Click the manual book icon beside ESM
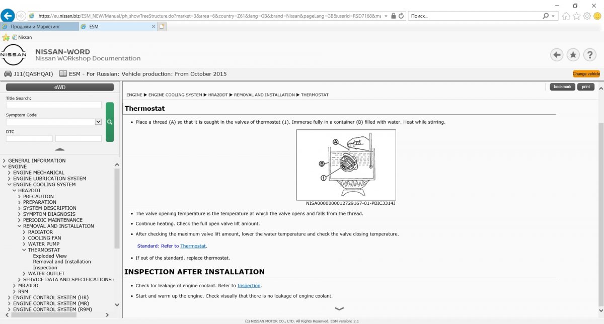The image size is (604, 324). [x=63, y=73]
